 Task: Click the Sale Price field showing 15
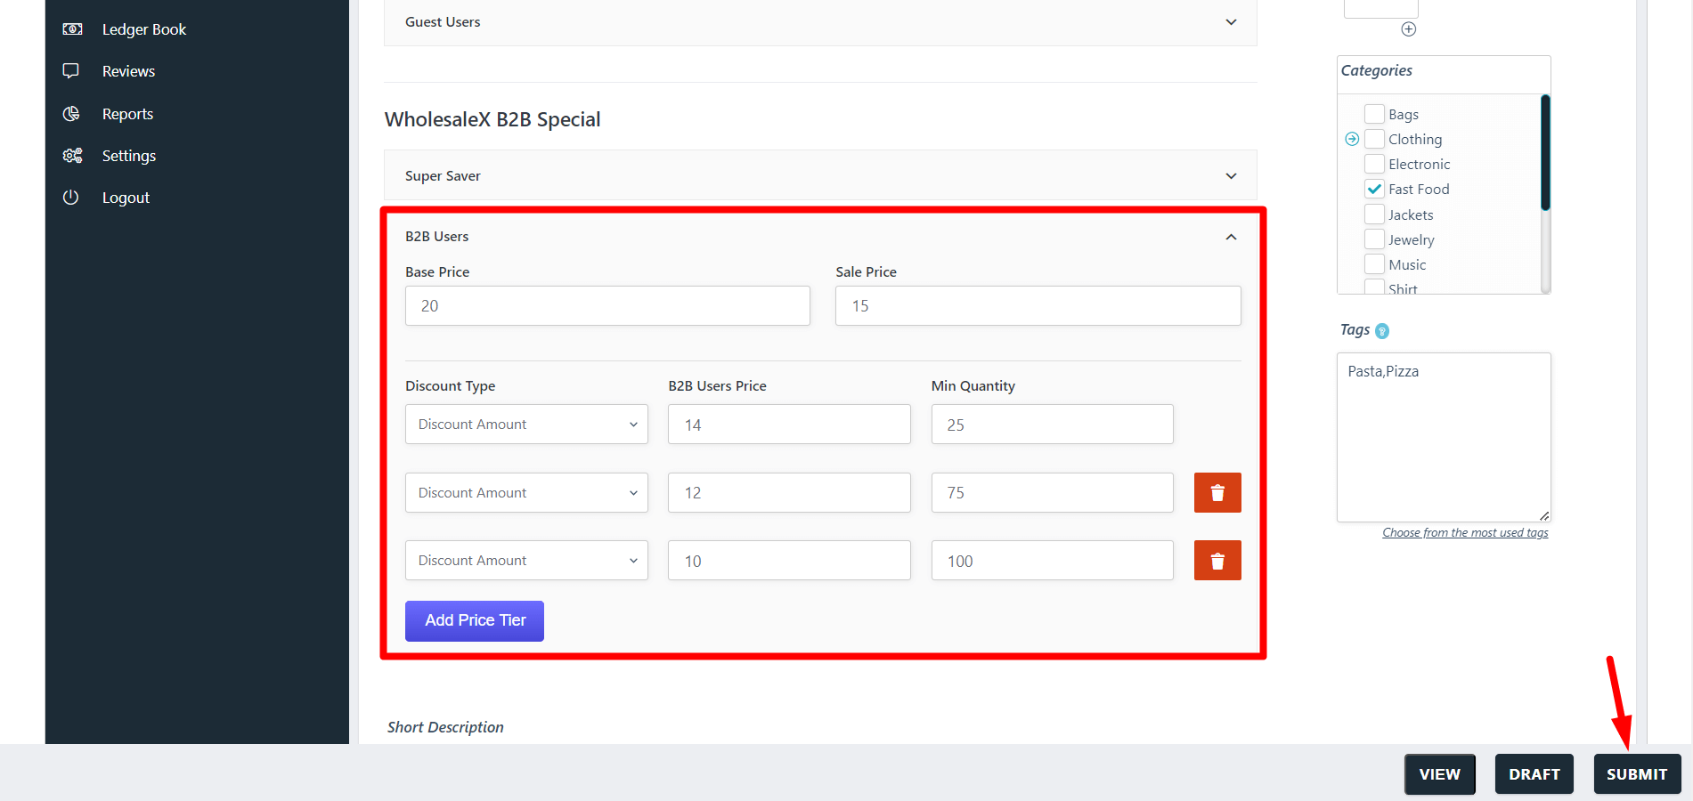point(1038,305)
